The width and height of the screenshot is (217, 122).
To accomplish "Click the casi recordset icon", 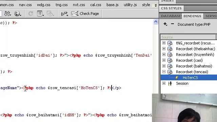I will tap(170, 60).
